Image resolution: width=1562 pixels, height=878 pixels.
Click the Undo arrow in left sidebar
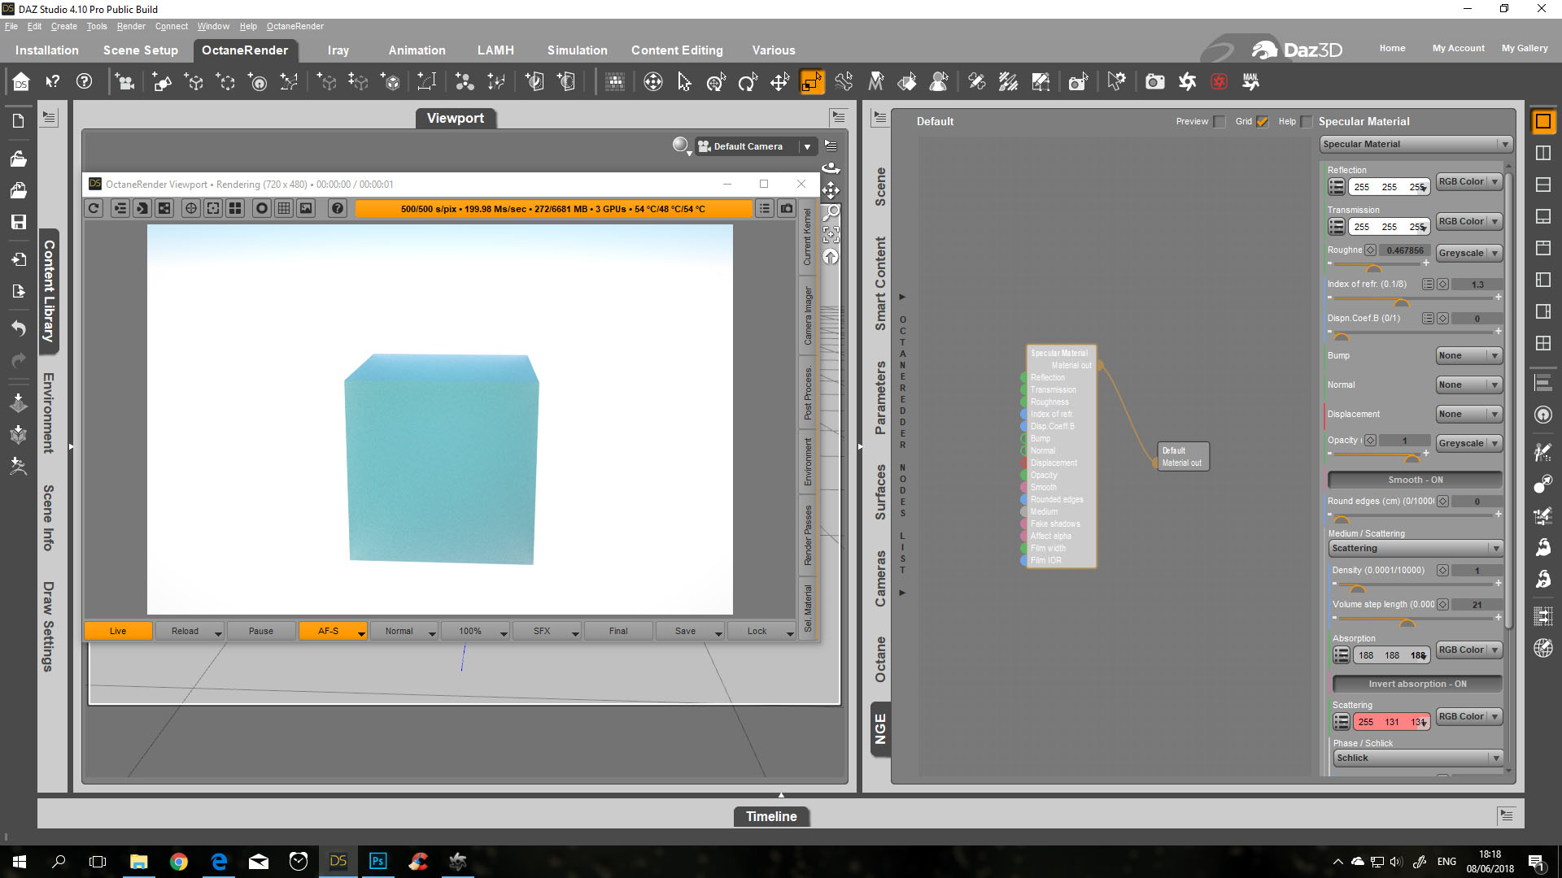(18, 328)
